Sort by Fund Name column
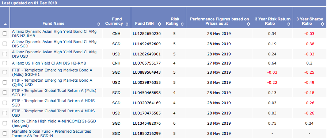Image resolution: width=327 pixels, height=140 pixels. pos(99,24)
